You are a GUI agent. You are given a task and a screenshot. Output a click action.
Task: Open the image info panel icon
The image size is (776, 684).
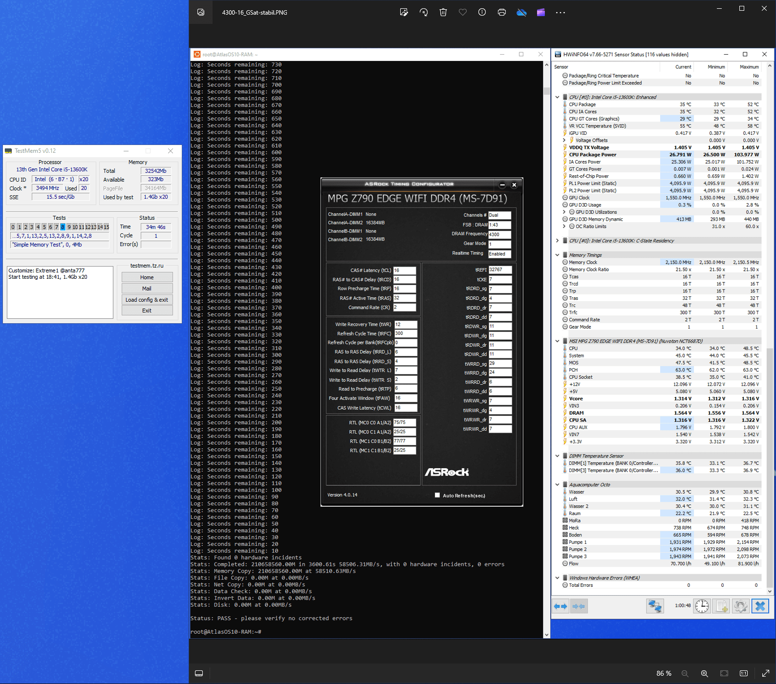482,12
